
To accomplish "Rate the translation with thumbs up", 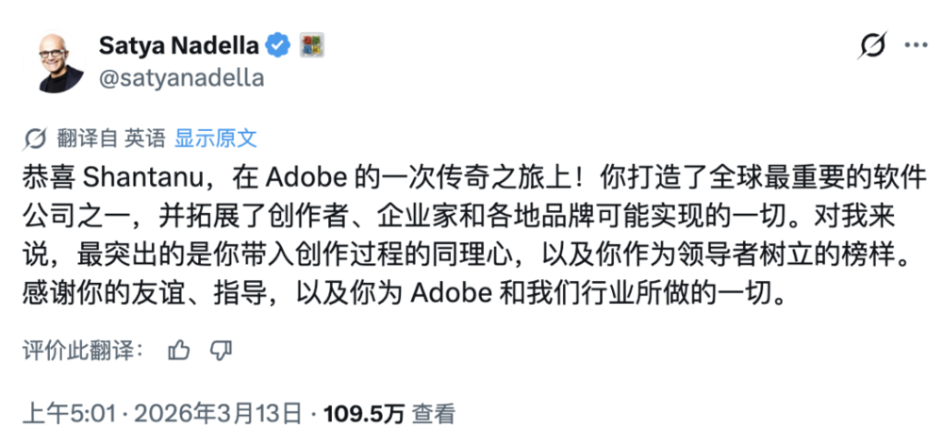I will [x=178, y=351].
